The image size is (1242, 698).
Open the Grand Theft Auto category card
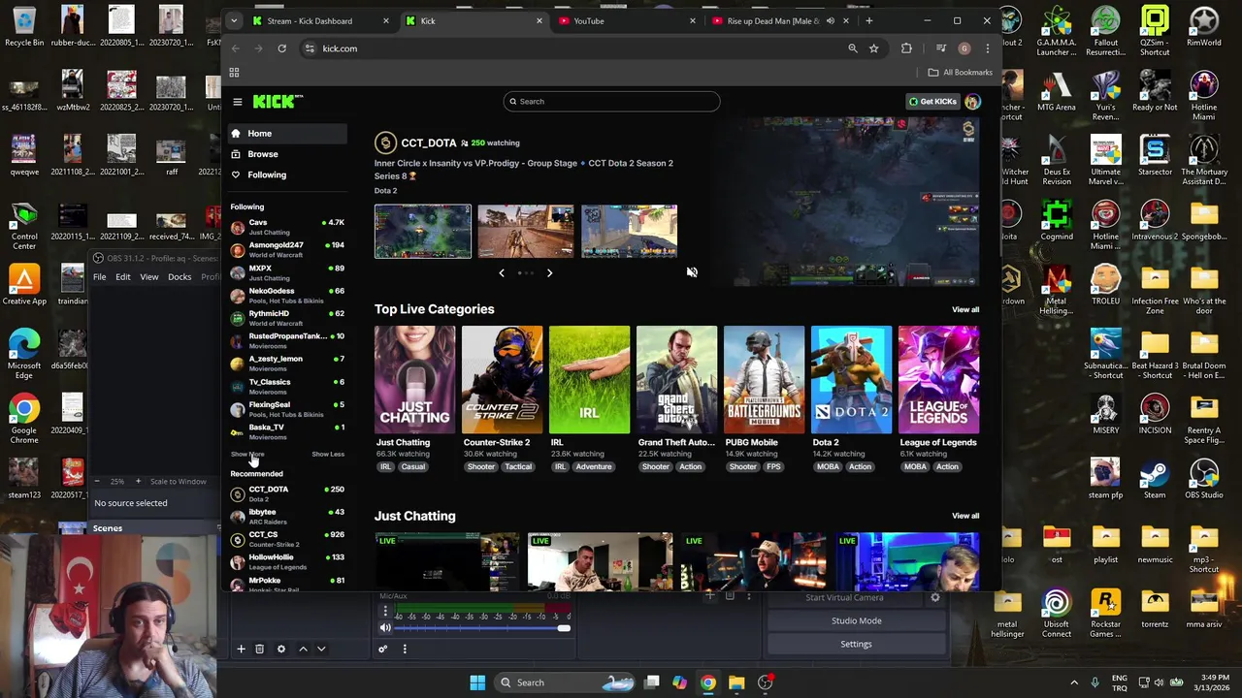tap(676, 380)
